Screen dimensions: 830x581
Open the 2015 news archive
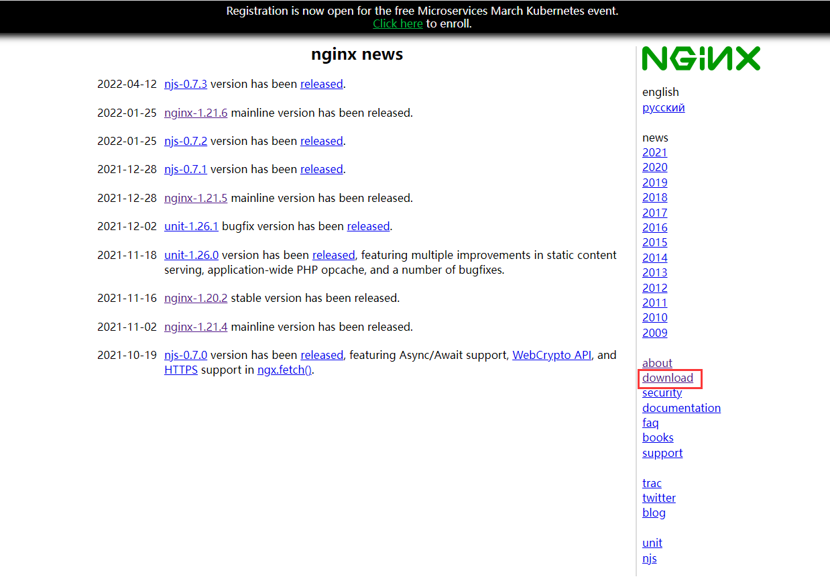click(654, 242)
